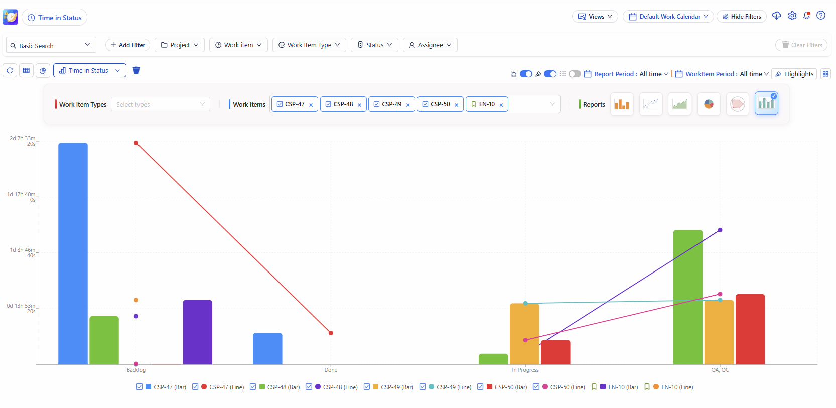
Task: Uncheck CSP-47 (Bar) in the legend
Action: coord(140,387)
